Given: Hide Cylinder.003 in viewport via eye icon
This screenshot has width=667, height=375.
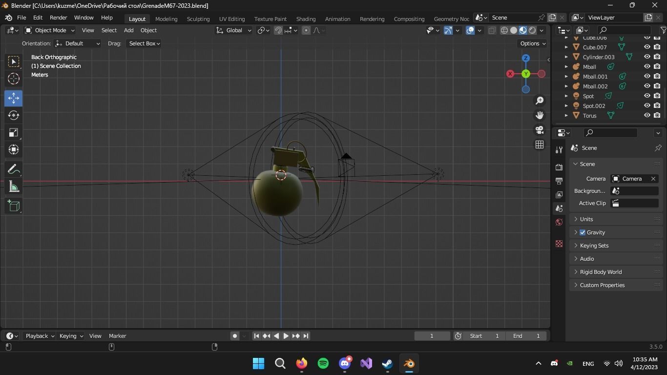Looking at the screenshot, I should click(647, 57).
